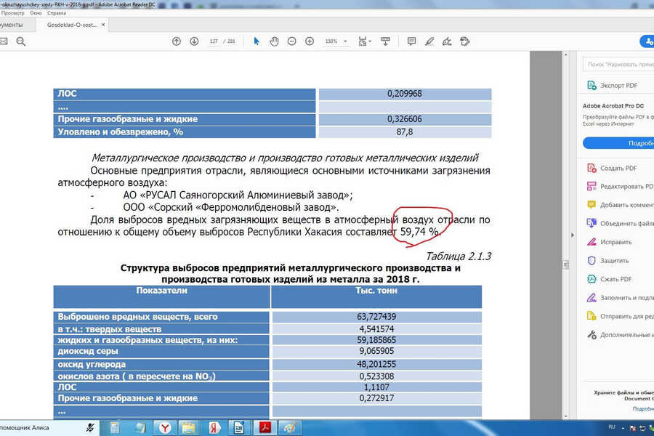This screenshot has height=436, width=654.
Task: Activate the hand pan tool
Action: (274, 41)
